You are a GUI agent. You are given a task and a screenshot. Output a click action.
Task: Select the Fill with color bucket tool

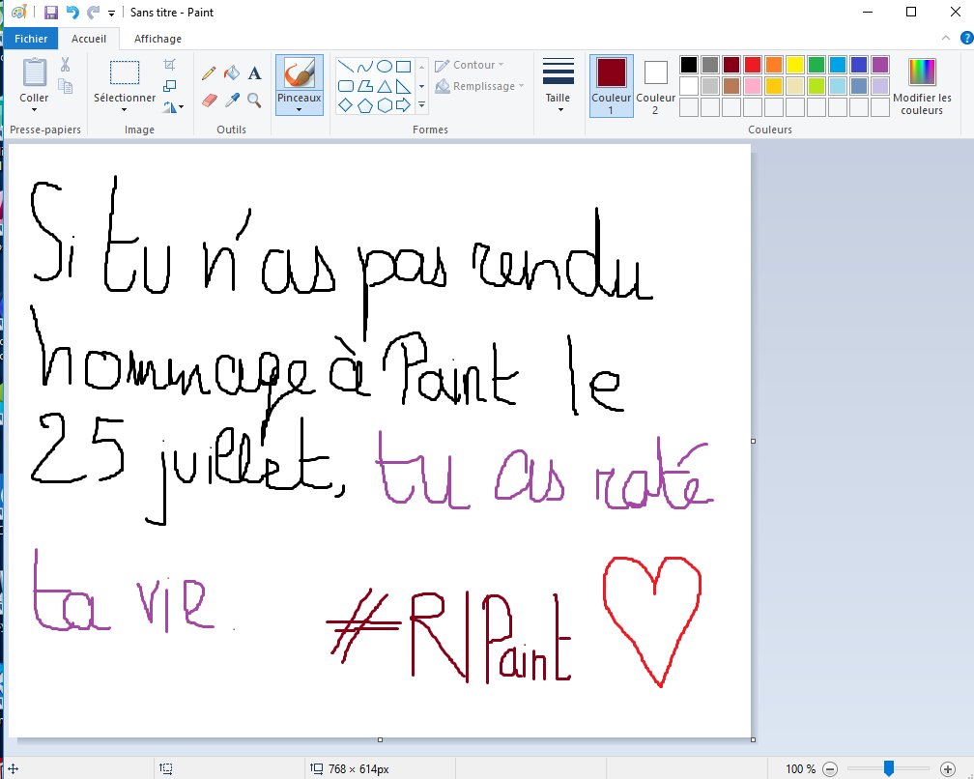point(232,73)
